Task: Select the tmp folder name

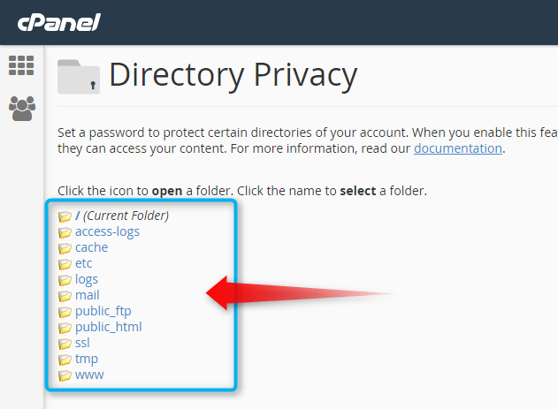Action: tap(87, 359)
